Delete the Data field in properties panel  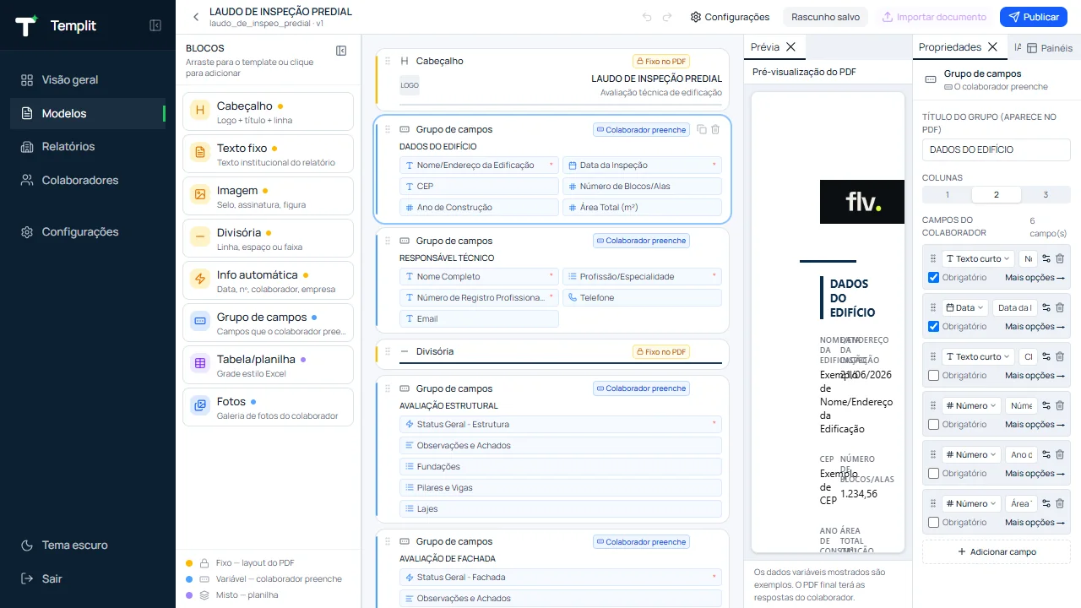click(1060, 308)
